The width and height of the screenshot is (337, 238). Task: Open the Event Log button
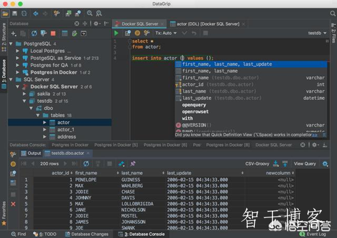click(x=313, y=234)
